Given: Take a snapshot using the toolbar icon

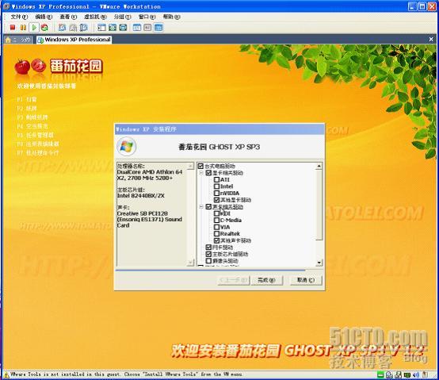Looking at the screenshot, I should tap(62, 28).
